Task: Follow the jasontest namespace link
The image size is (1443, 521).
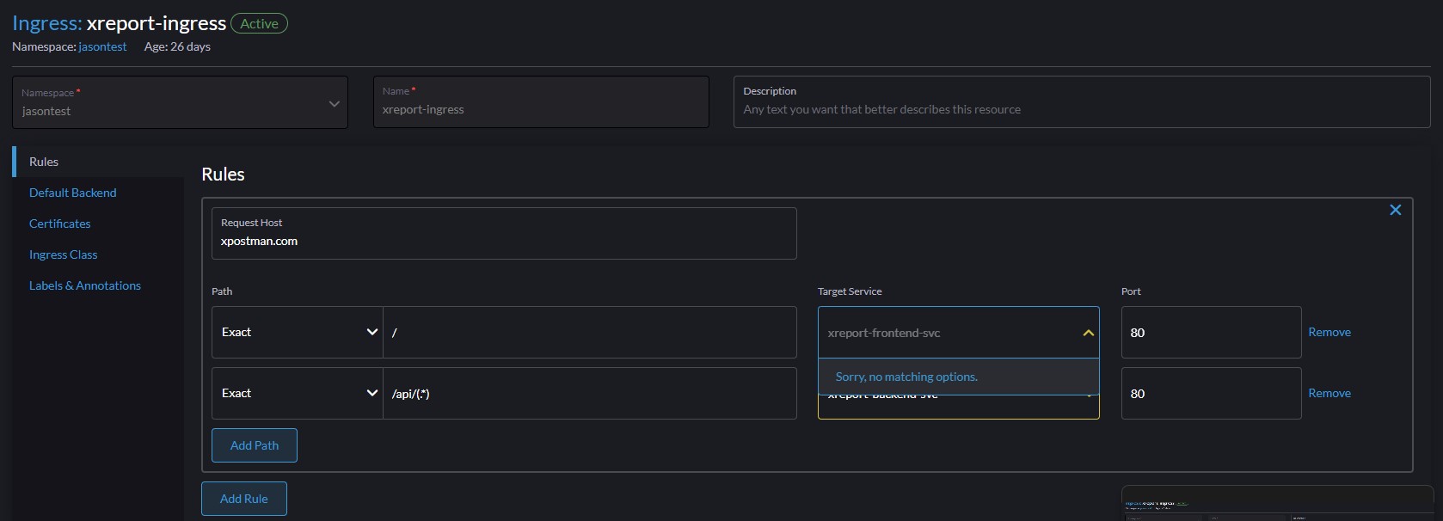Action: 102,46
